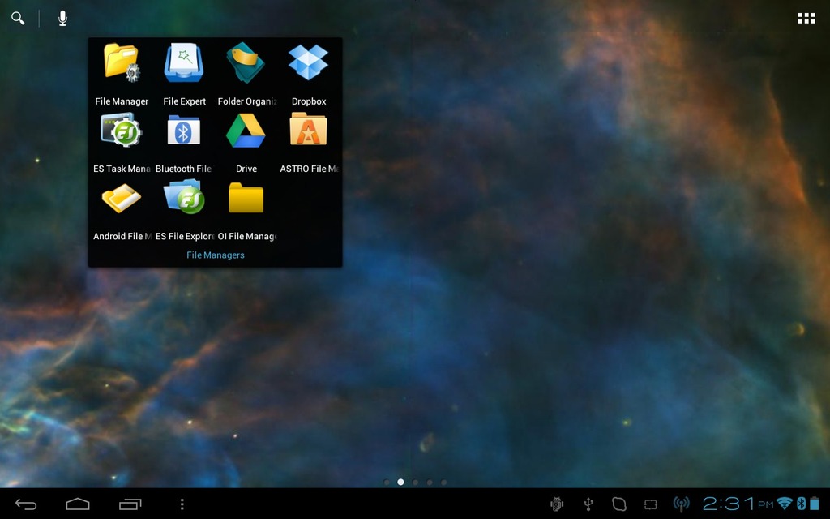The image size is (830, 519).
Task: Open ES Task Manager
Action: 122,142
